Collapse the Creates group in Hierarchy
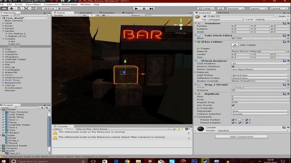291x163 pixels. (3, 39)
